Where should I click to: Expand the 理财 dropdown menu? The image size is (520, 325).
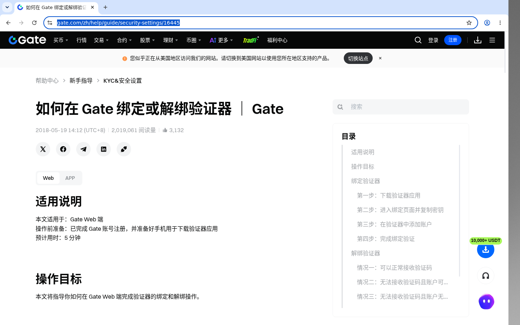[170, 40]
